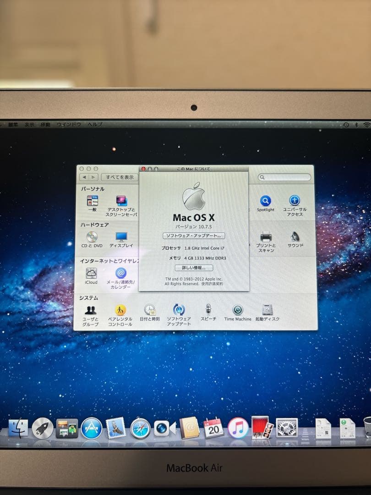Viewport: 371px width, 495px height.
Task: Click the ソフトウェア・アップデート button
Action: (x=194, y=236)
